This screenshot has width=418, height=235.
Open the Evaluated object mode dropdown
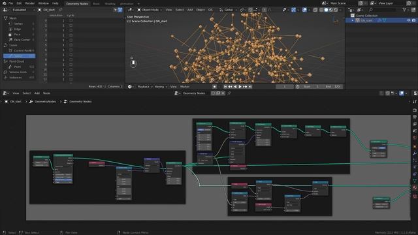[24, 10]
